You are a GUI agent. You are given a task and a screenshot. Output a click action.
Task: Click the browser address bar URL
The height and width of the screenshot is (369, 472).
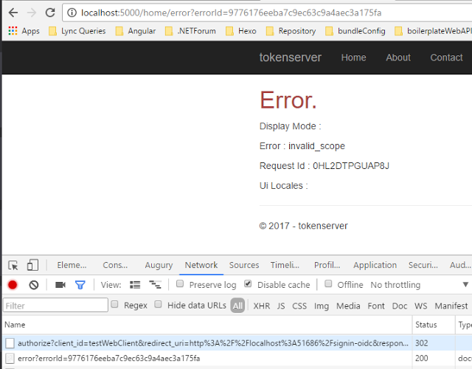point(231,13)
